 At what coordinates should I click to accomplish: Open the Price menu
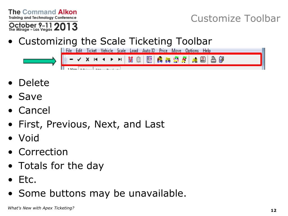click(163, 51)
